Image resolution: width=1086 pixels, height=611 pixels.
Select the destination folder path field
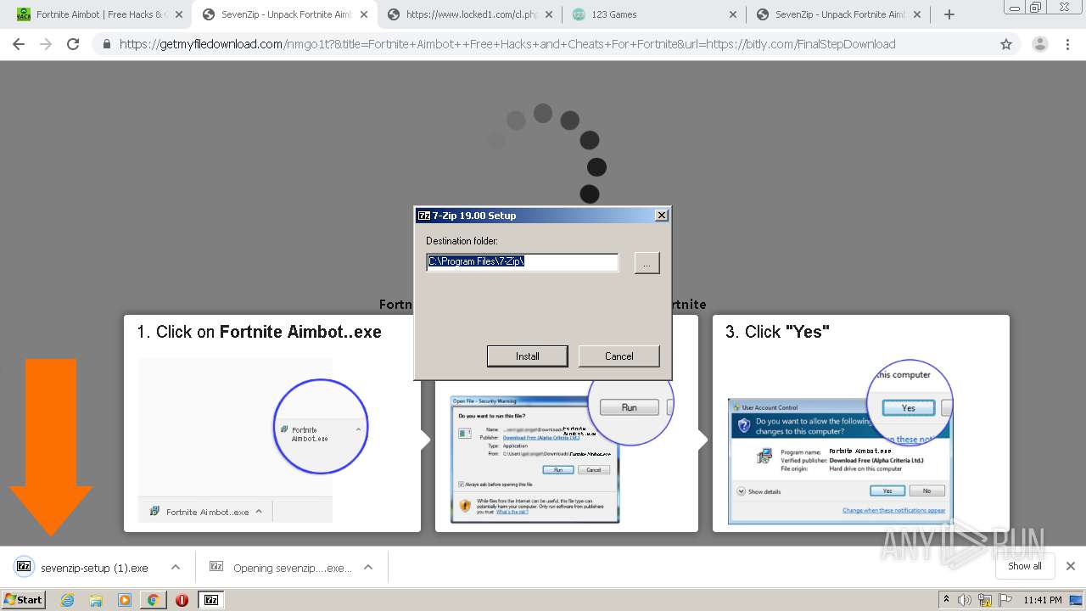tap(522, 262)
